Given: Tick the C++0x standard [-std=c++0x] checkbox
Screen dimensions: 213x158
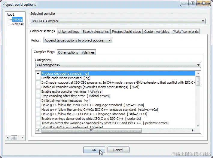Looking at the screenshot, I should point(38,110).
